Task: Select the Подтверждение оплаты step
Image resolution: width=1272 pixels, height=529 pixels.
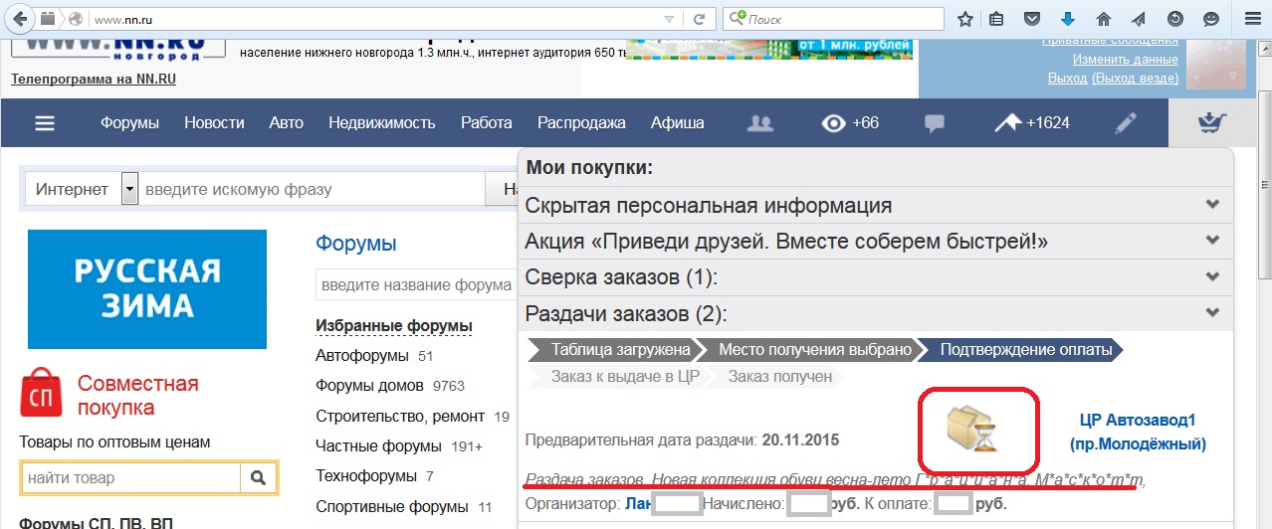Action: click(x=1025, y=350)
